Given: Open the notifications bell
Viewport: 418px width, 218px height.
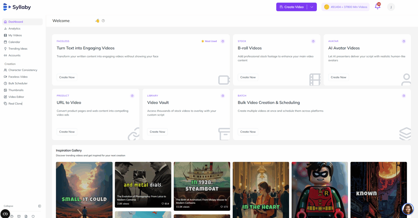Looking at the screenshot, I should [x=378, y=7].
